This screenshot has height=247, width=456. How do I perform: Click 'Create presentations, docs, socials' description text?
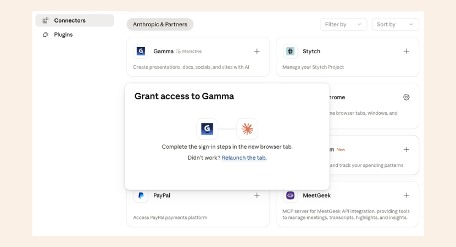point(191,67)
